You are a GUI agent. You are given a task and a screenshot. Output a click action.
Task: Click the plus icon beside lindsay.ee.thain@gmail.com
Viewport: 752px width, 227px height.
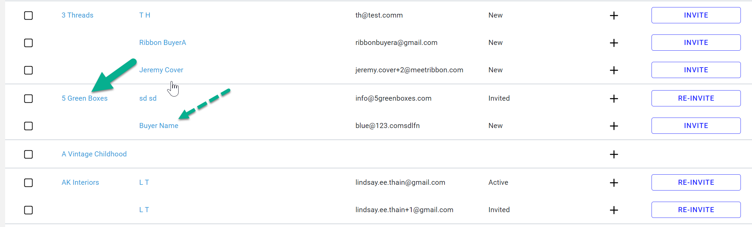click(x=614, y=183)
